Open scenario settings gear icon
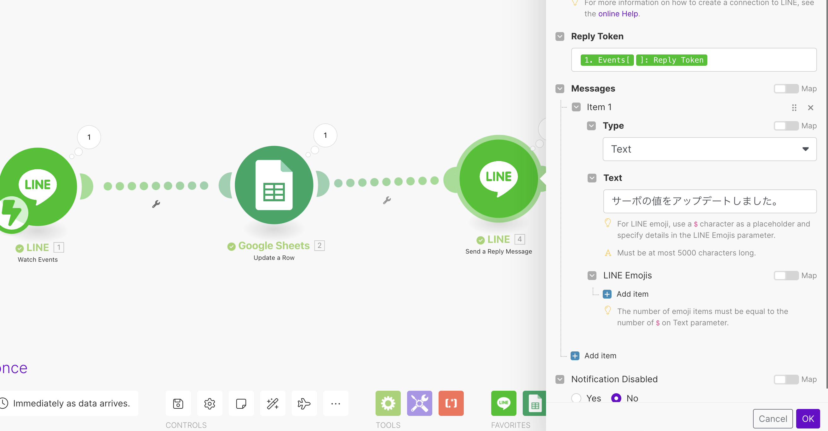The height and width of the screenshot is (431, 828). 210,403
